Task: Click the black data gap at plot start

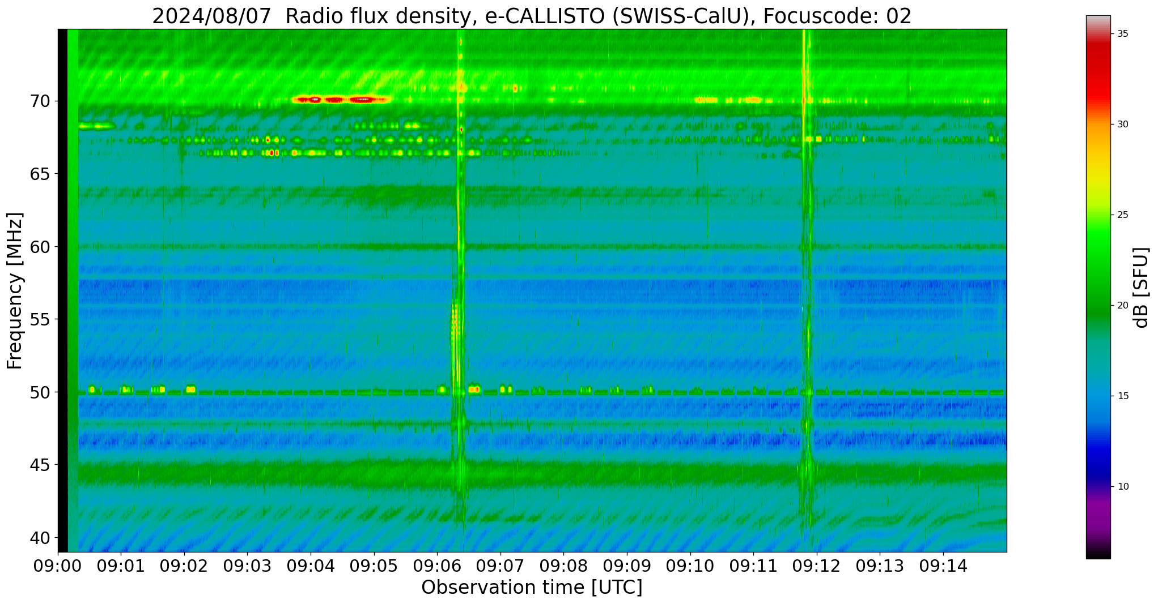Action: click(x=62, y=290)
